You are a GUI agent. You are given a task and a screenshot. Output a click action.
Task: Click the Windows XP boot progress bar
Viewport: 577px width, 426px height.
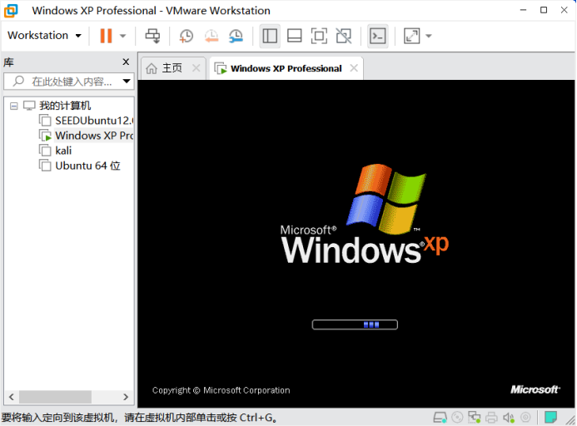tap(355, 324)
